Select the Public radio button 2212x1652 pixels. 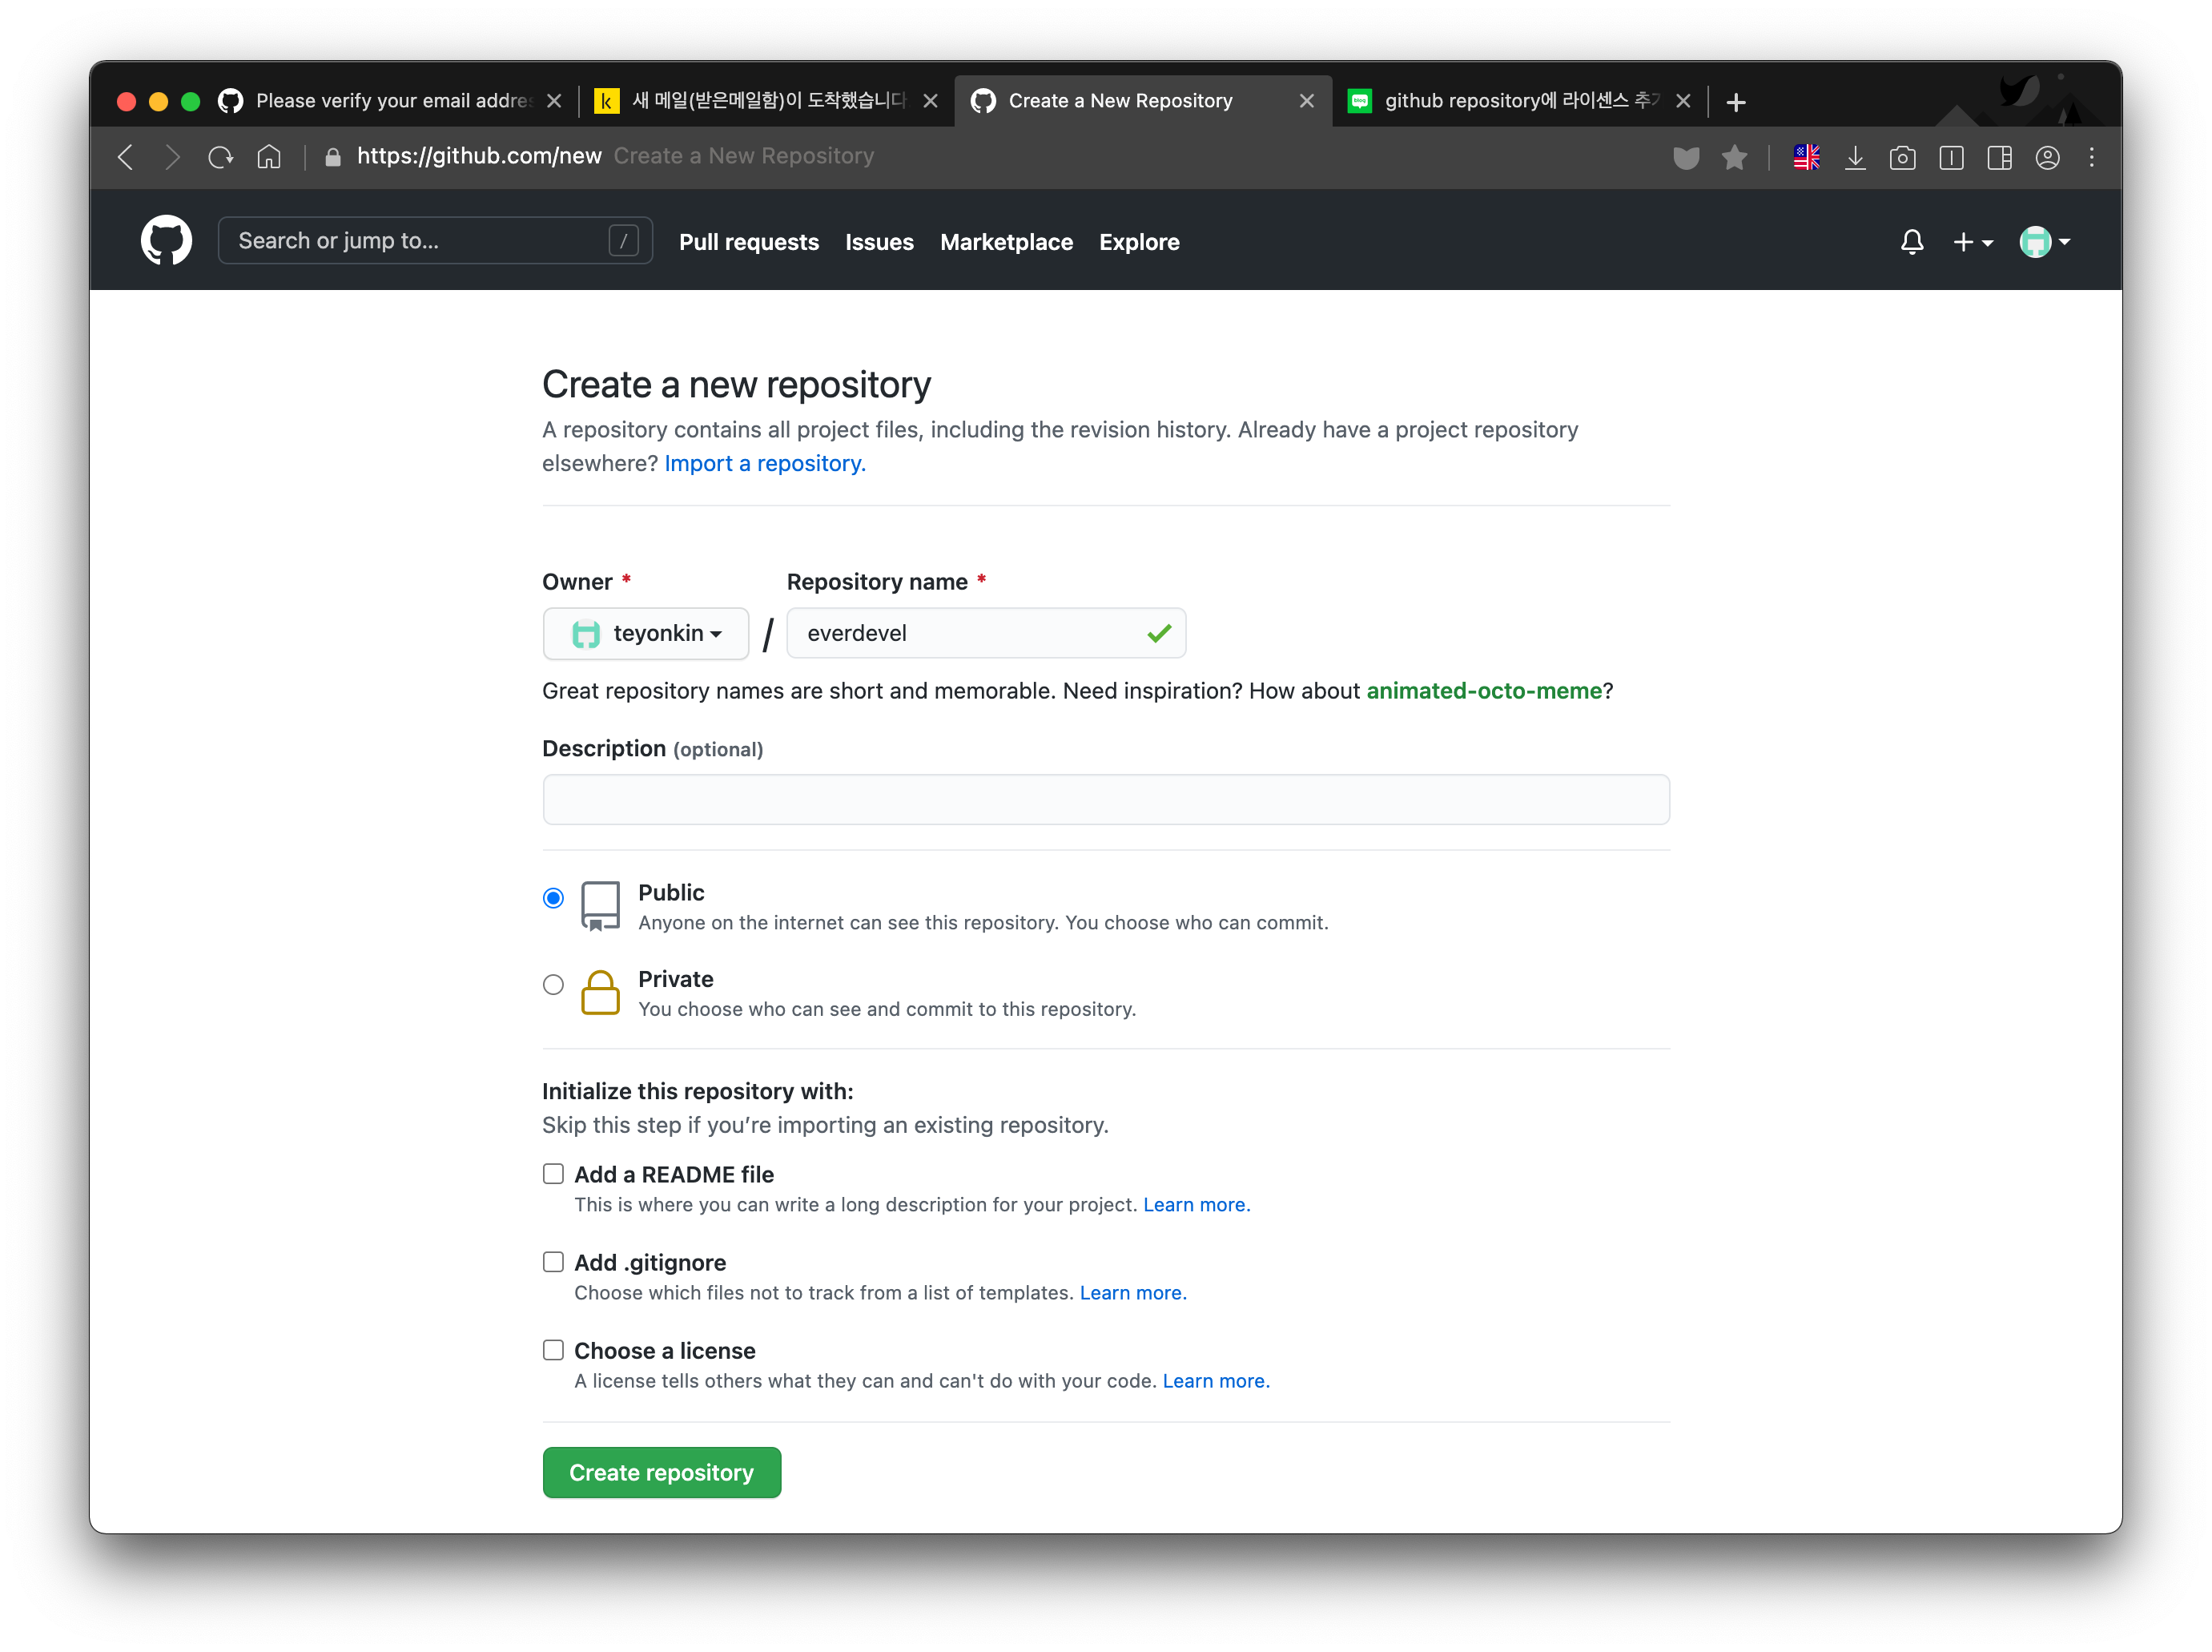click(x=553, y=897)
